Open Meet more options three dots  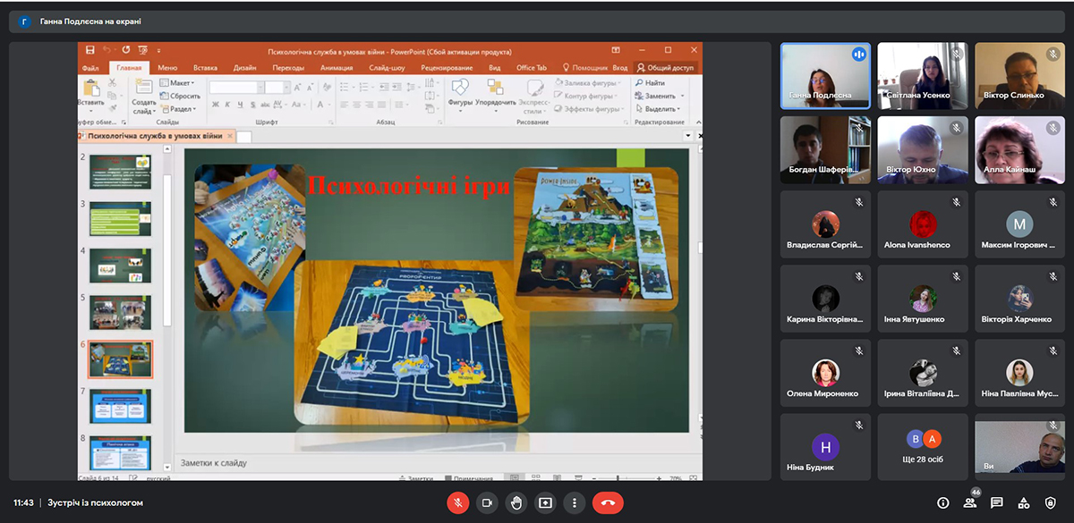click(574, 502)
